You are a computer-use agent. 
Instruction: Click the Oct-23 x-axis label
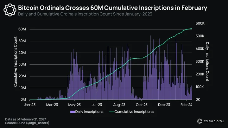tap(142, 105)
